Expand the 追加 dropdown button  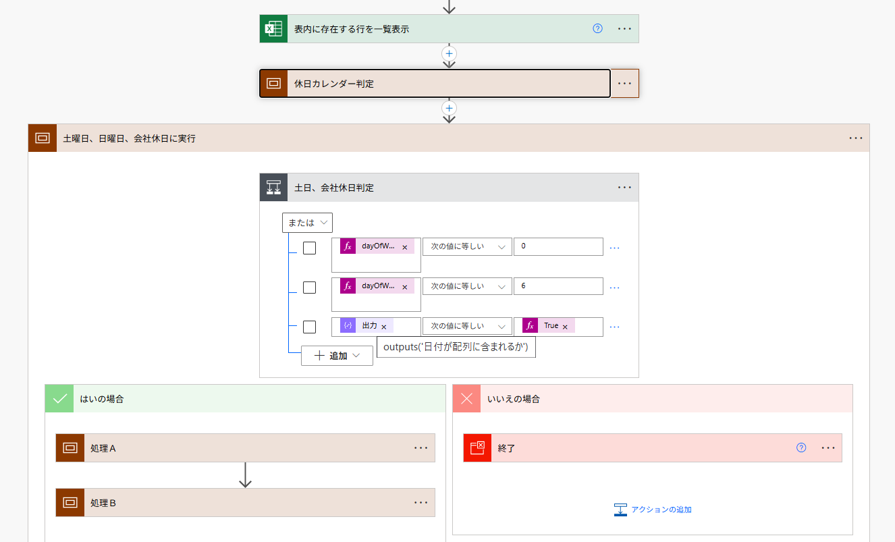337,356
